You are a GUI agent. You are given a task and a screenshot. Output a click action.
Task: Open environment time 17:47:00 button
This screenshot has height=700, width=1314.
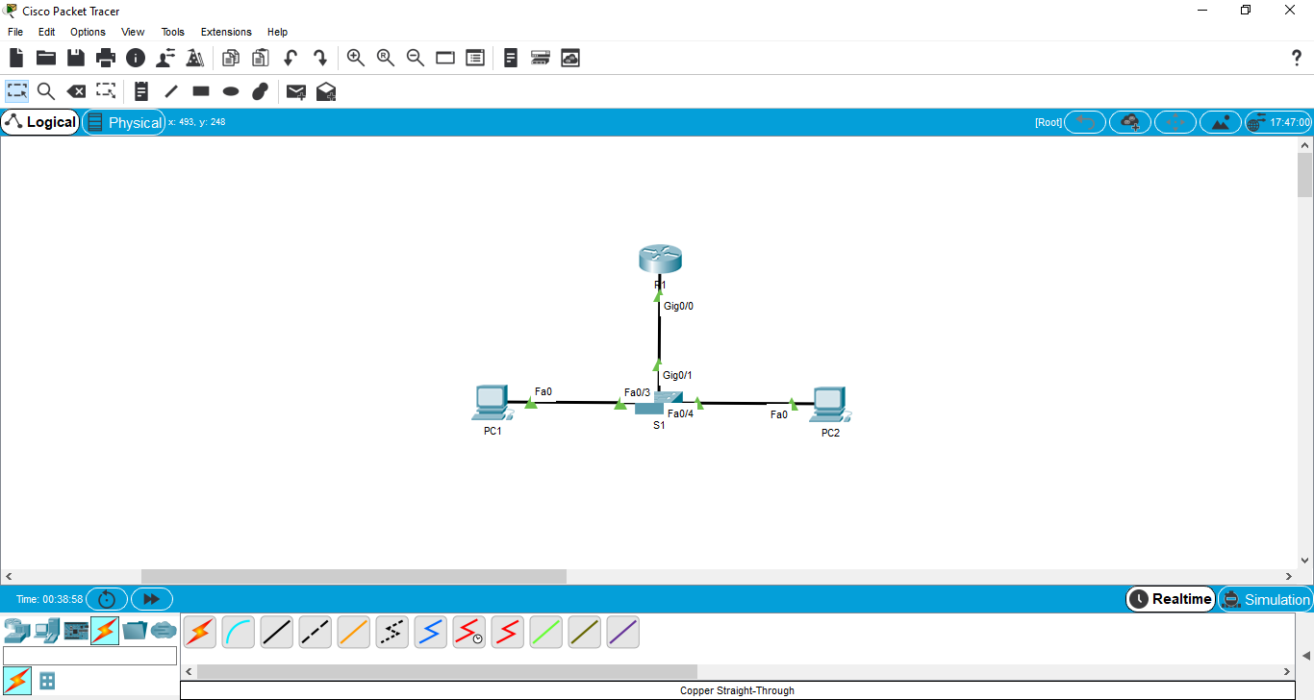[1278, 122]
